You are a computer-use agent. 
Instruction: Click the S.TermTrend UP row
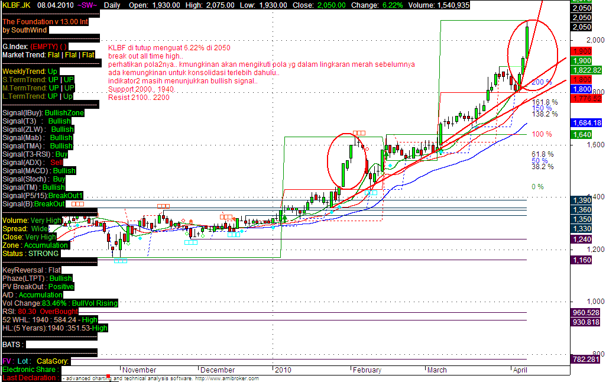(x=38, y=80)
